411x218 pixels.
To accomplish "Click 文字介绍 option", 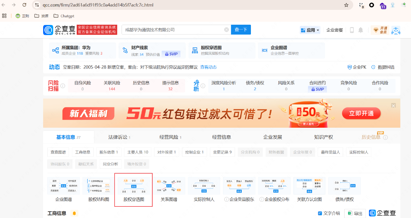I will pos(329,213).
